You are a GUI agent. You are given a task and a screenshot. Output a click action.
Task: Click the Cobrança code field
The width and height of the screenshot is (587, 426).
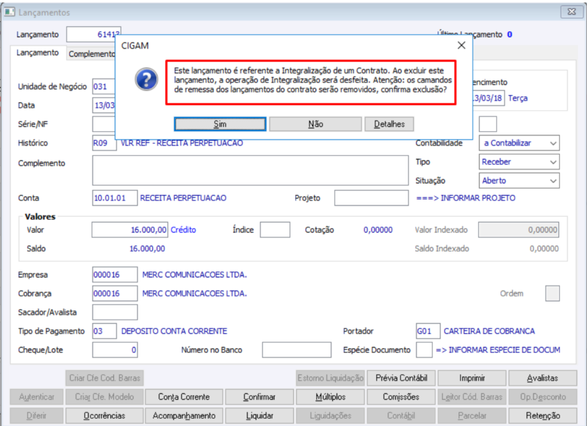[x=115, y=294]
